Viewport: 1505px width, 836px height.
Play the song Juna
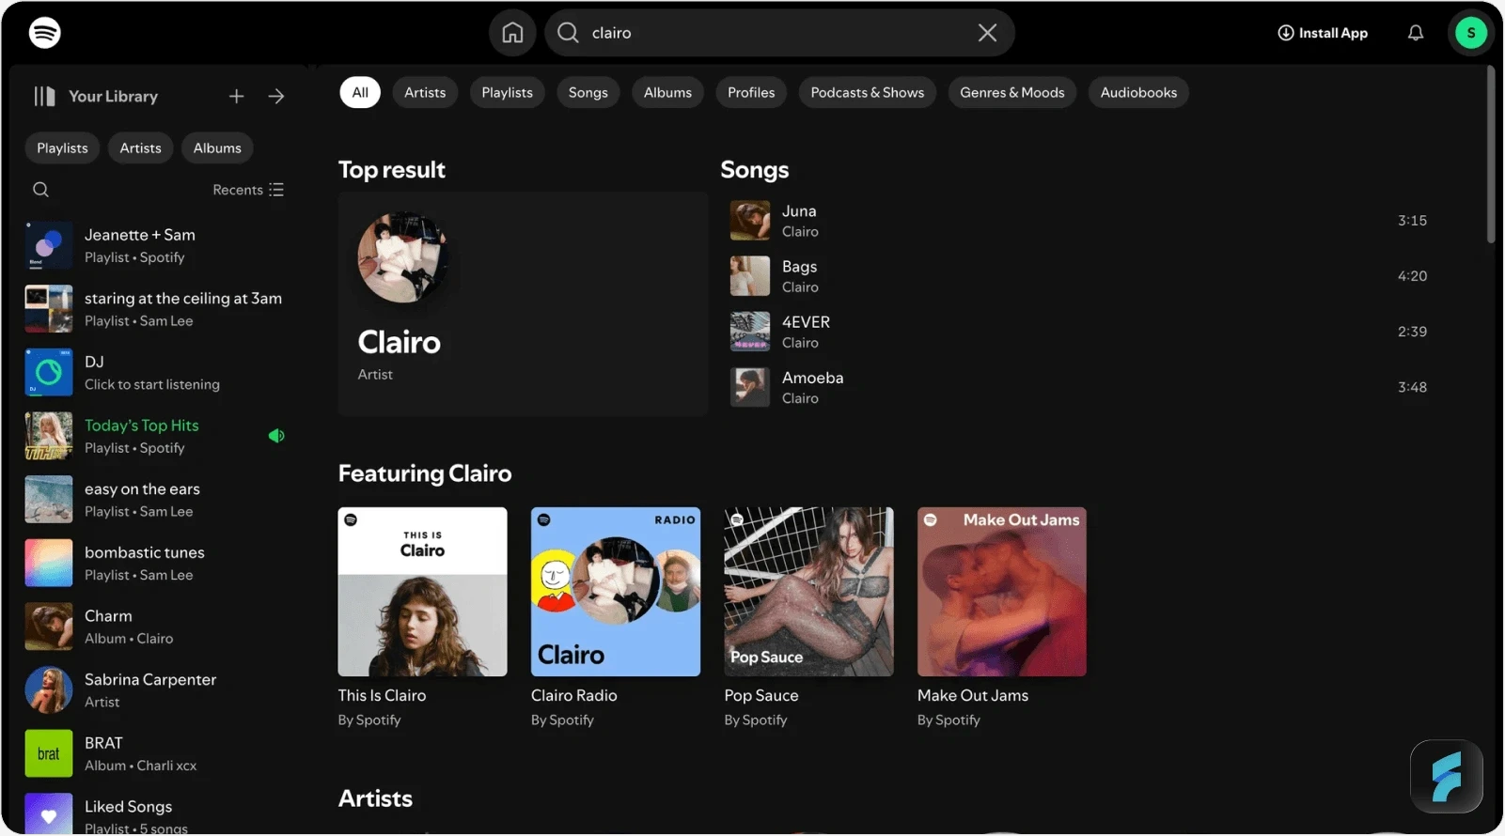[1079, 221]
